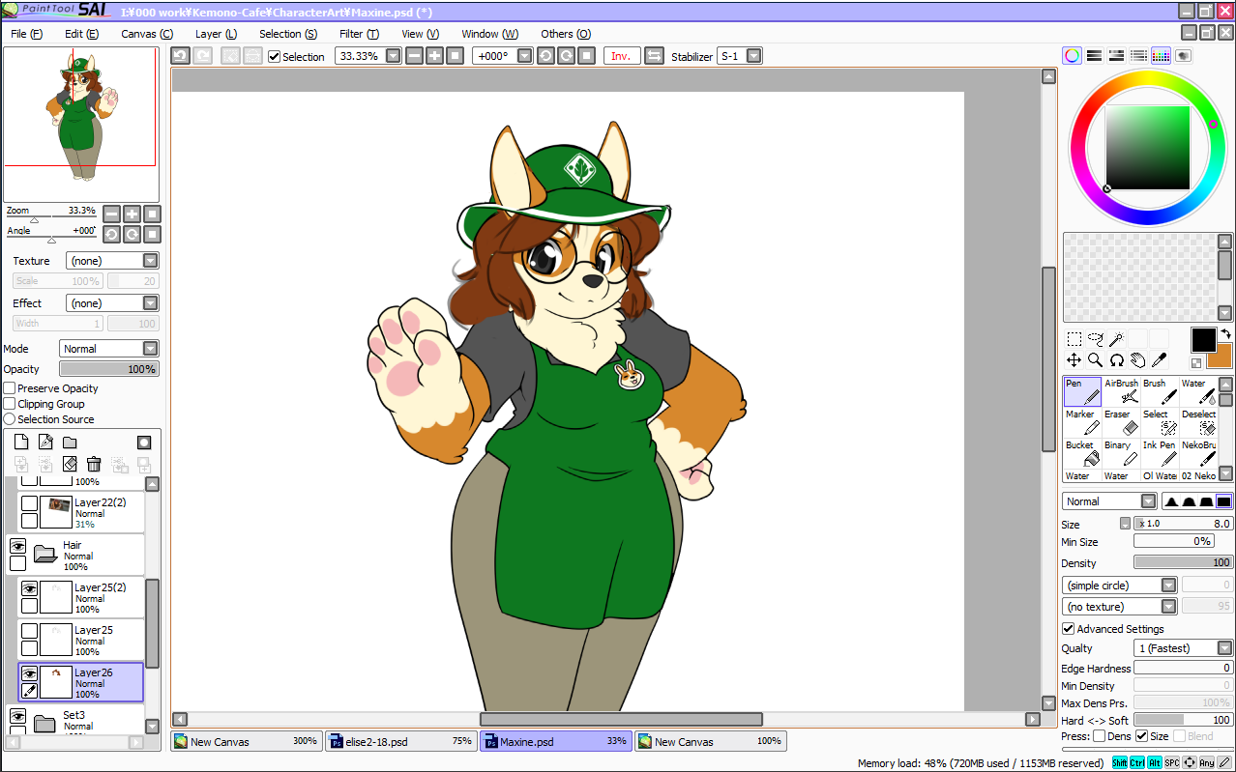1236x772 pixels.
Task: Open the Texture dropdown
Action: coord(150,261)
